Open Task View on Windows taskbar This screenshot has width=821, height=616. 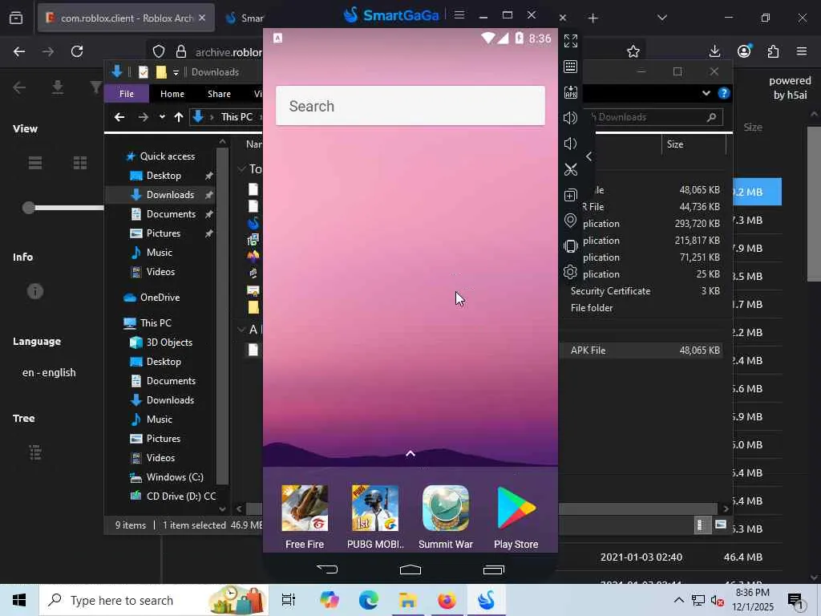point(289,600)
